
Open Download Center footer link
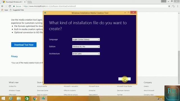point(42,90)
